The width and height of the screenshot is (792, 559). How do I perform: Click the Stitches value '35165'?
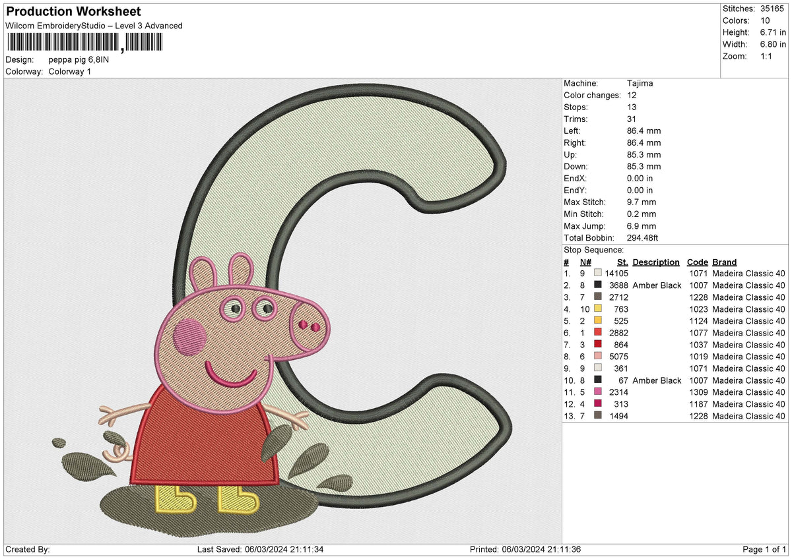[x=772, y=9]
